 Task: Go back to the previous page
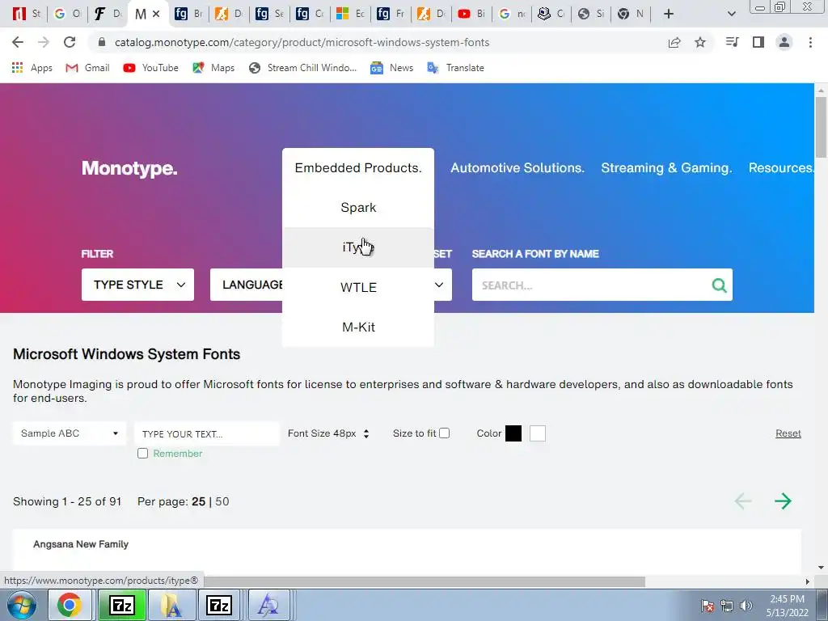[18, 42]
